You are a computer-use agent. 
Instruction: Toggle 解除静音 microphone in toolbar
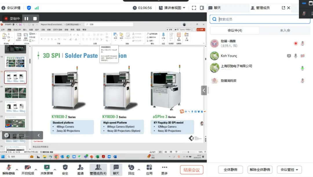click(9, 170)
